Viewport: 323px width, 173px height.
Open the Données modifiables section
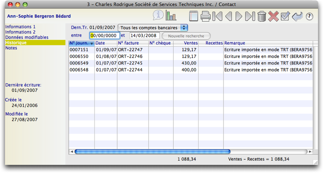click(27, 38)
